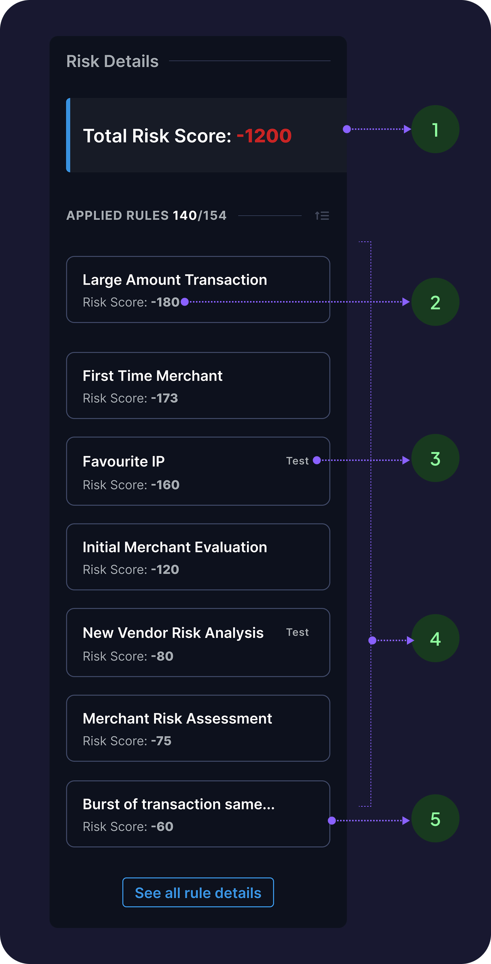Click annotation marker number 5
Viewport: 491px width, 964px height.
[435, 818]
